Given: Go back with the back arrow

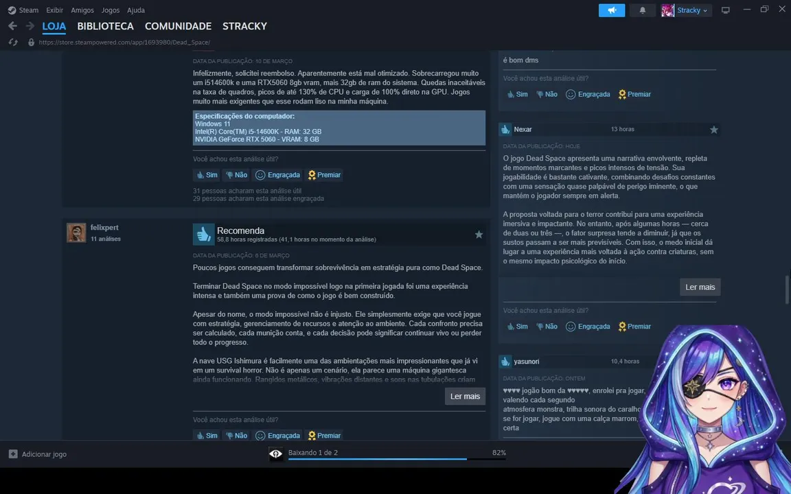Looking at the screenshot, I should tap(12, 26).
